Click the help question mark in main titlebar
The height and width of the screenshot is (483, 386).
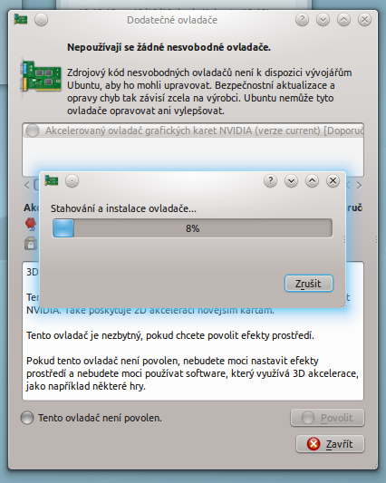[302, 20]
